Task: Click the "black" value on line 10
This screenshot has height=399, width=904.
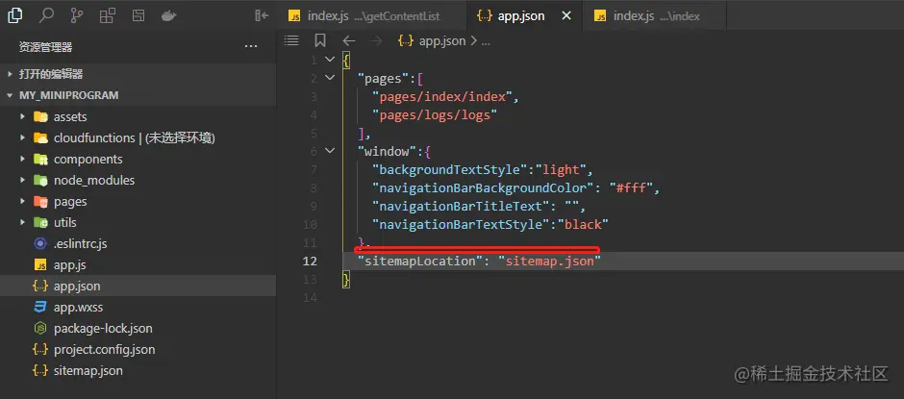Action: tap(583, 225)
